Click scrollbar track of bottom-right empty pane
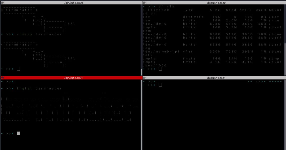286x150 pixels. 284,112
